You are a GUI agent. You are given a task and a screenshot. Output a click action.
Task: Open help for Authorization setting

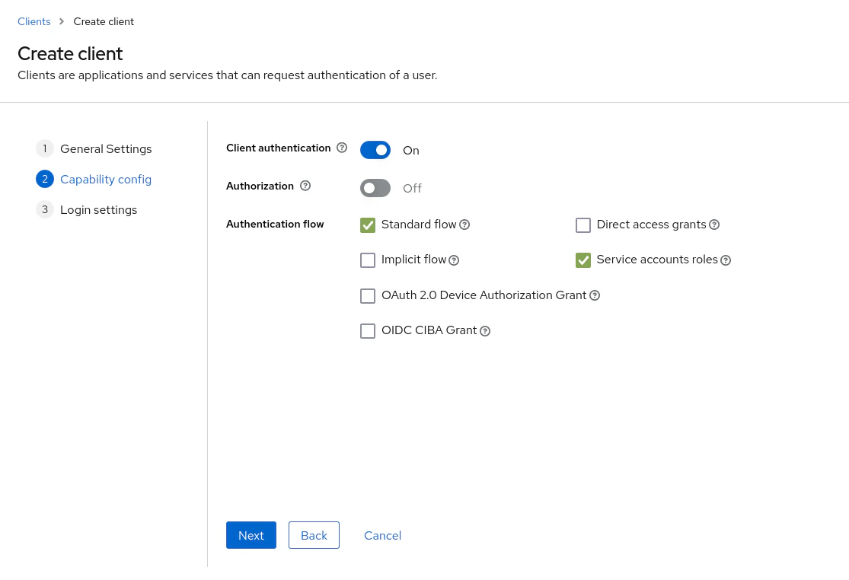pos(305,186)
